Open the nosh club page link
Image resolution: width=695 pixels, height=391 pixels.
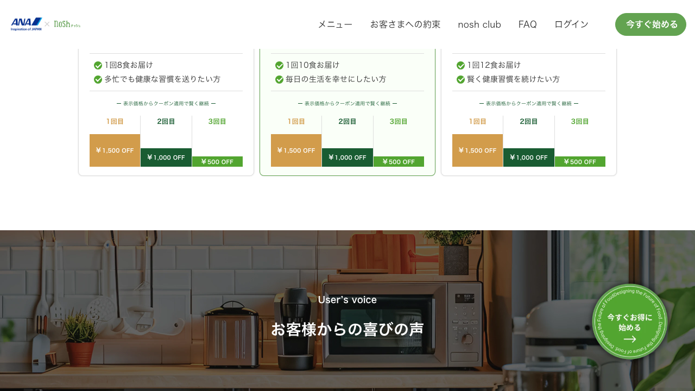pos(479,24)
